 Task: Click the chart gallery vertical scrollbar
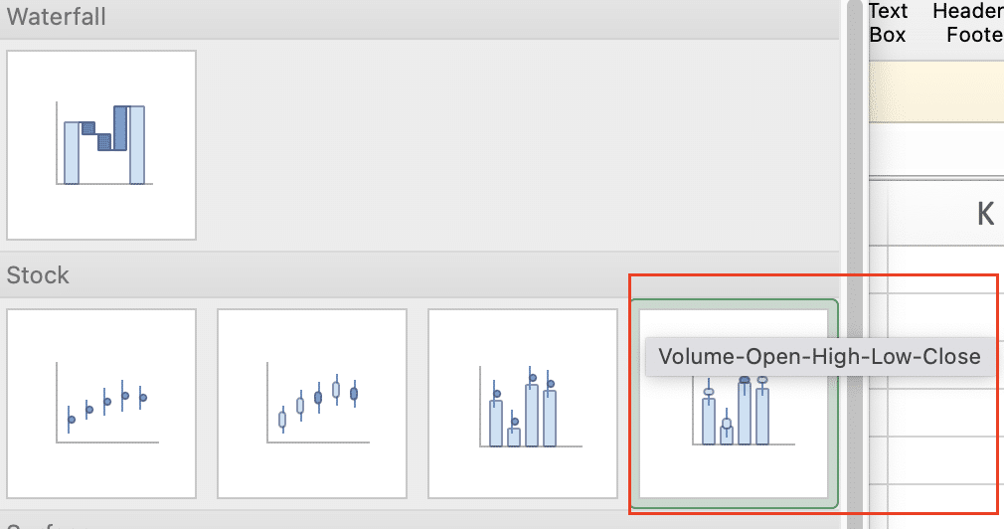855,264
